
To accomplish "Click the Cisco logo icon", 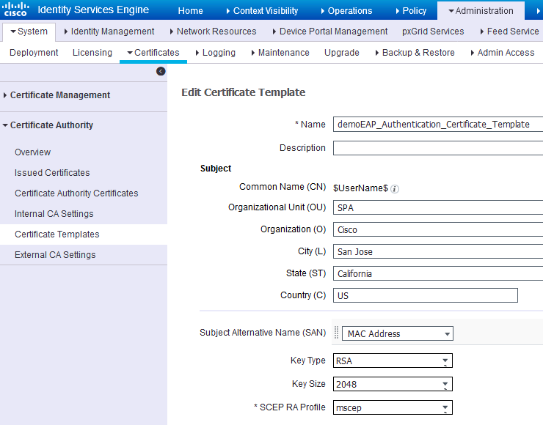I will click(x=15, y=10).
